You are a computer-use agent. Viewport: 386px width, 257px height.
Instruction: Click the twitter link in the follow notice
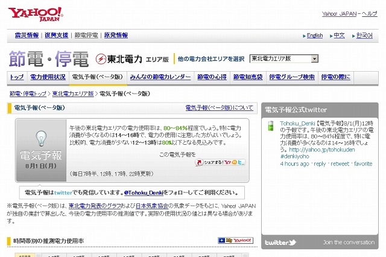click(x=63, y=192)
